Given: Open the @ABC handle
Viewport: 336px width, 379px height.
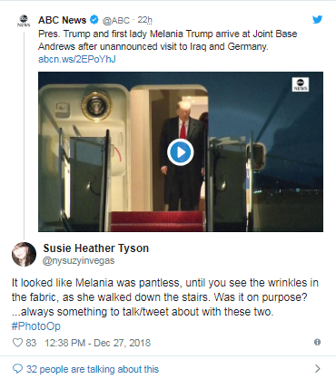Looking at the screenshot, I should tap(116, 20).
